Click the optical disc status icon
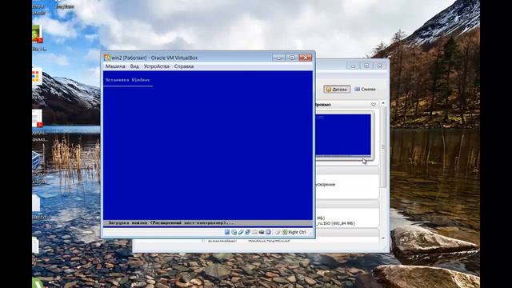Screen dimensions: 512x288 tap(234, 232)
